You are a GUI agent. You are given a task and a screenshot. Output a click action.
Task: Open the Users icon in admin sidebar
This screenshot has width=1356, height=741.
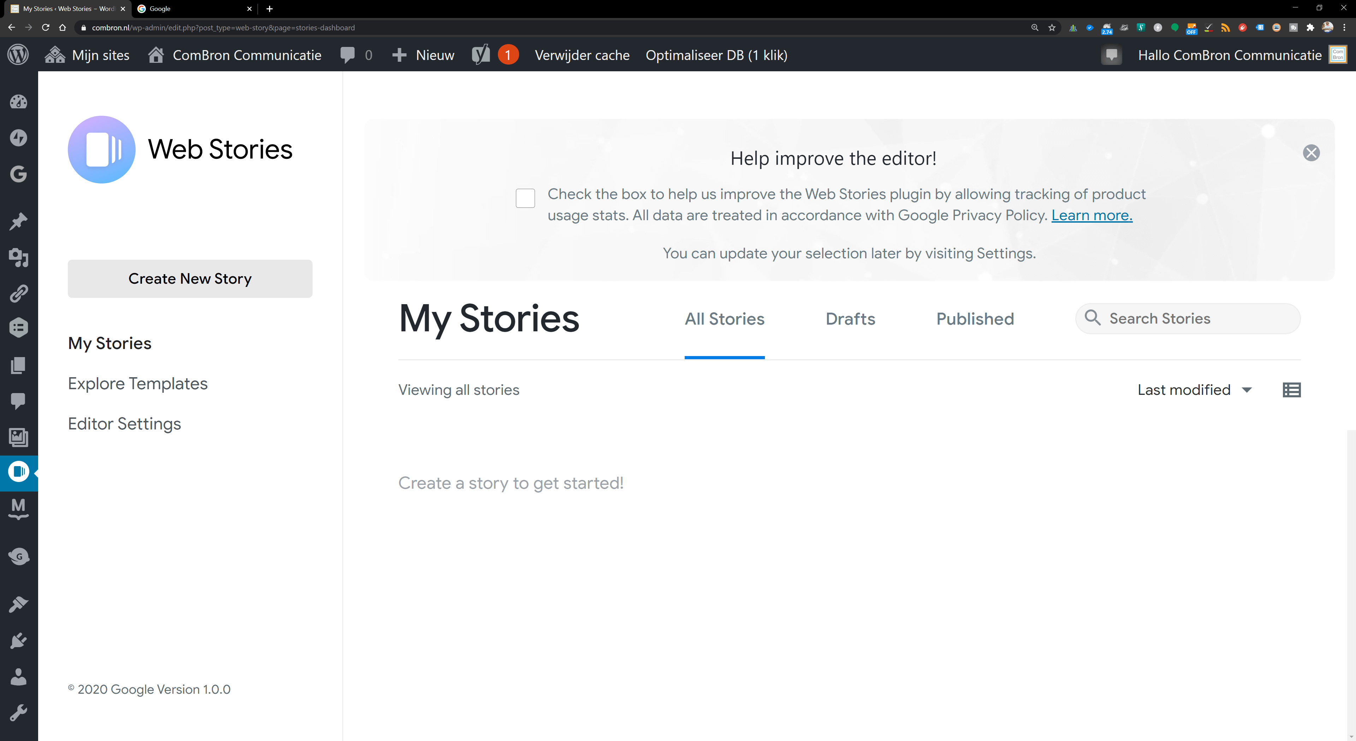[19, 676]
